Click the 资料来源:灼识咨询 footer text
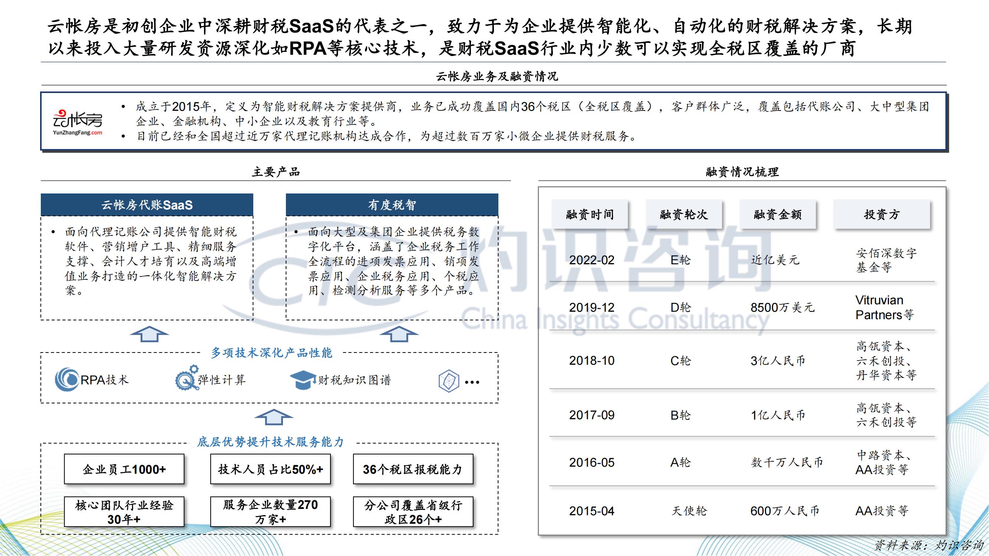Image resolution: width=989 pixels, height=556 pixels. coord(928,546)
